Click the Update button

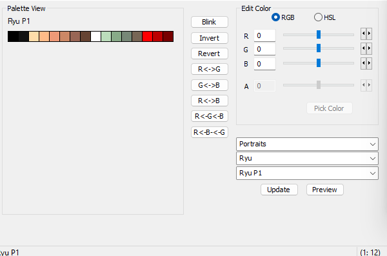click(279, 190)
